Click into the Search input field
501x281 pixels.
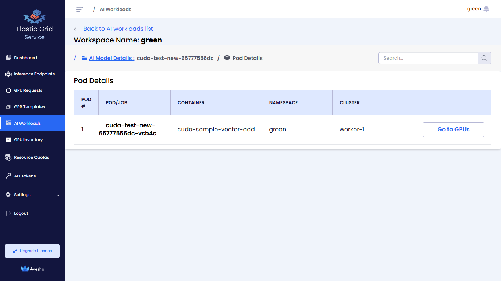click(x=428, y=58)
